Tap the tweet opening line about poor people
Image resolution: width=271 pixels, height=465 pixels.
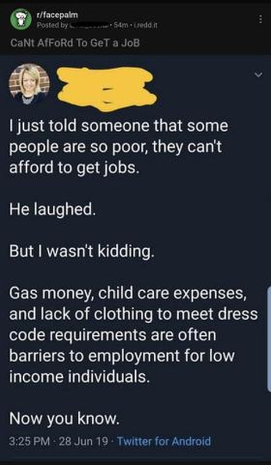point(118,146)
